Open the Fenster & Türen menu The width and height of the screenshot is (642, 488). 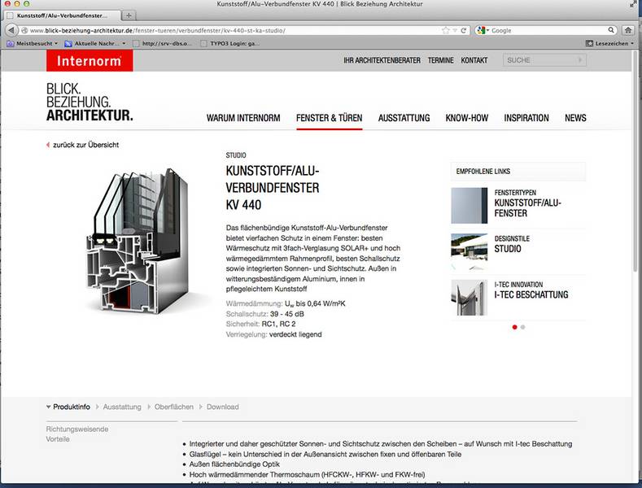[330, 118]
